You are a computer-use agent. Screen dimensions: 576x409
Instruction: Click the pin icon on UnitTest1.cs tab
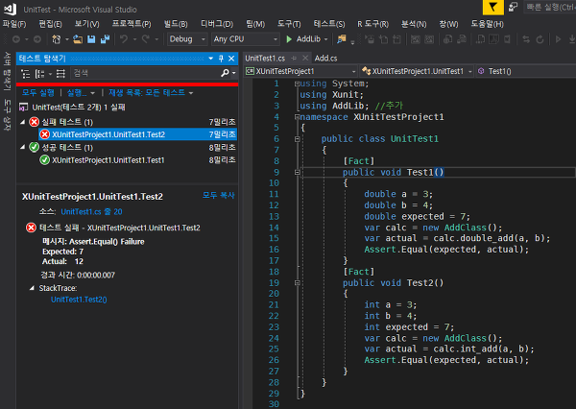tap(294, 58)
